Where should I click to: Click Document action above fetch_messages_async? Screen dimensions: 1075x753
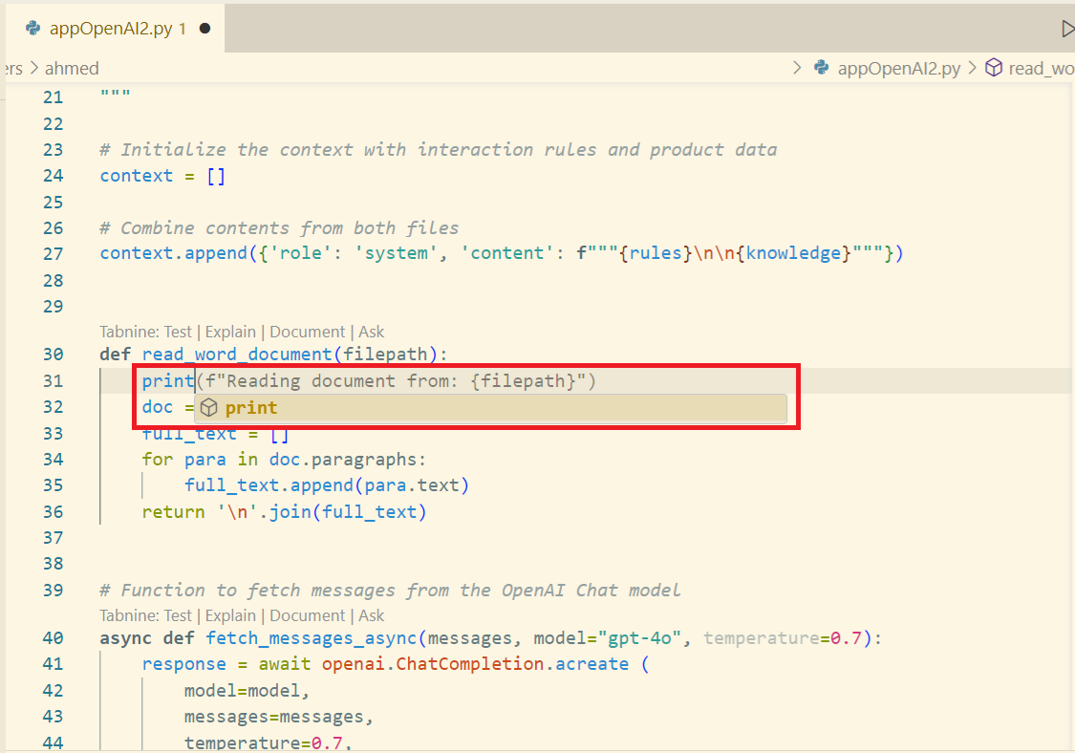click(307, 615)
